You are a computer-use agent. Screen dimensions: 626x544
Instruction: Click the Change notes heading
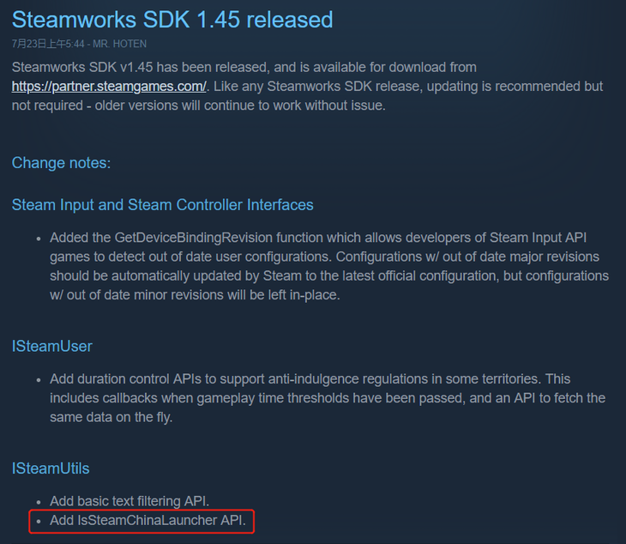[x=61, y=163]
